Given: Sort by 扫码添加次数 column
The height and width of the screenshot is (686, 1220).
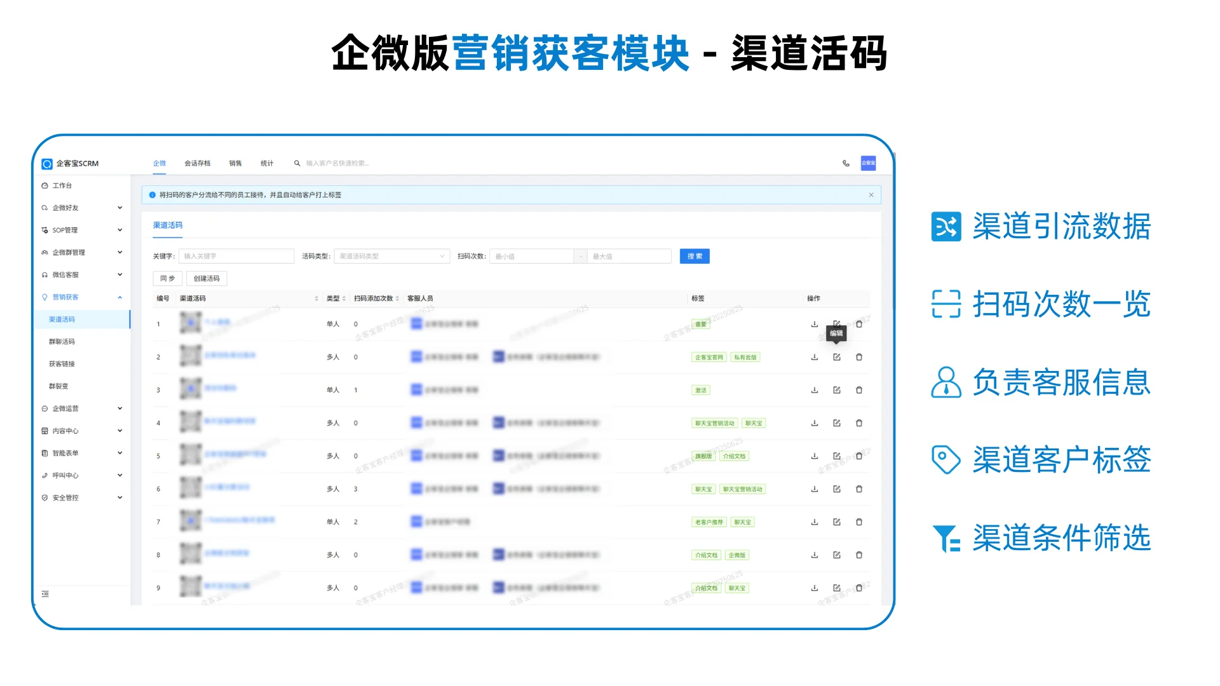Looking at the screenshot, I should tap(376, 299).
